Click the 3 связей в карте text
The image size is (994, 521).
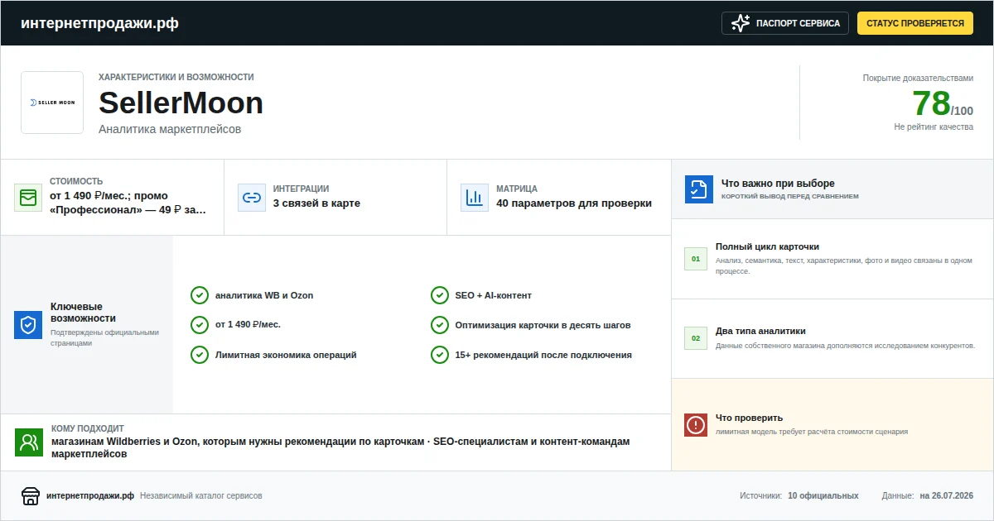316,203
